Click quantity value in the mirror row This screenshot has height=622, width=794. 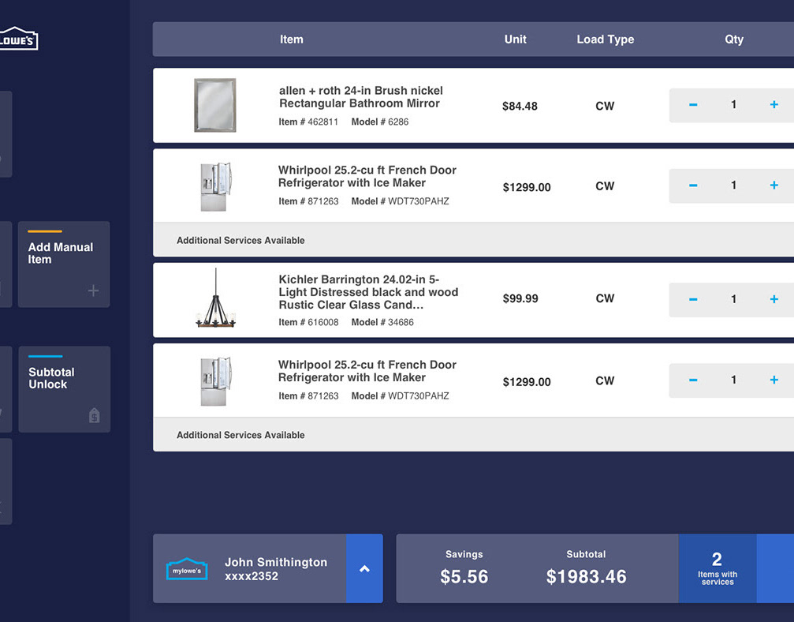pos(733,105)
